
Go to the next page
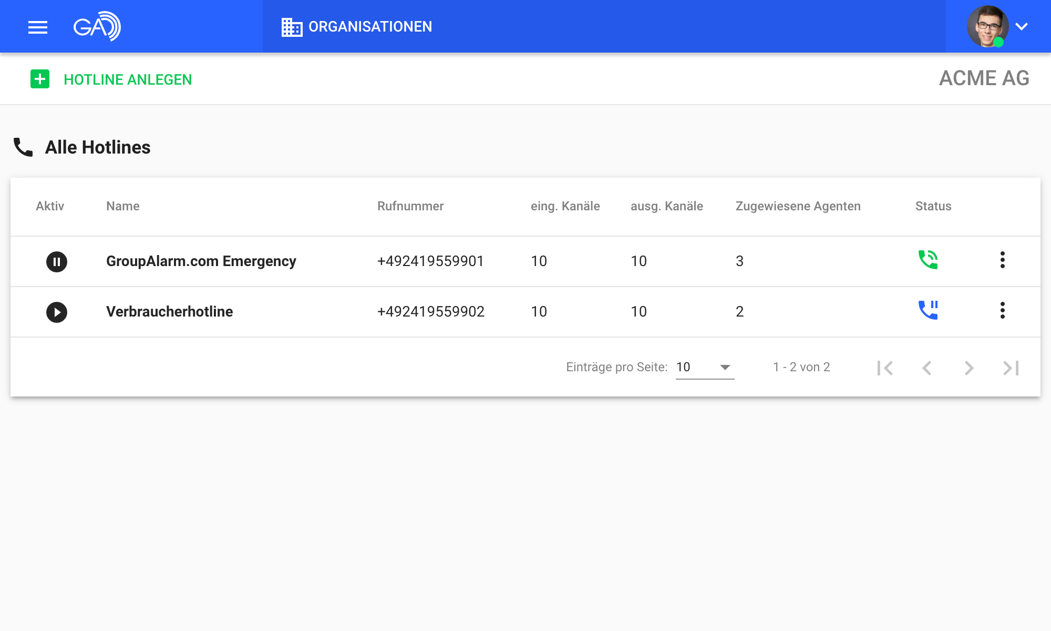(x=968, y=368)
